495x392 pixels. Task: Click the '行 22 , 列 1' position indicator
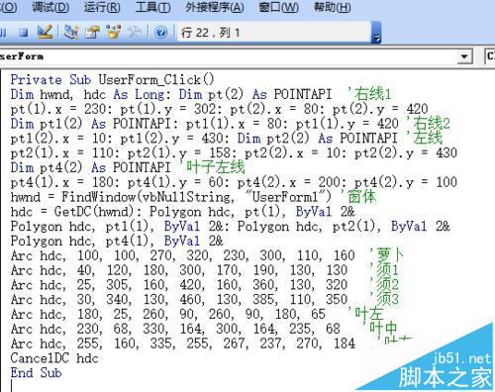pos(210,33)
